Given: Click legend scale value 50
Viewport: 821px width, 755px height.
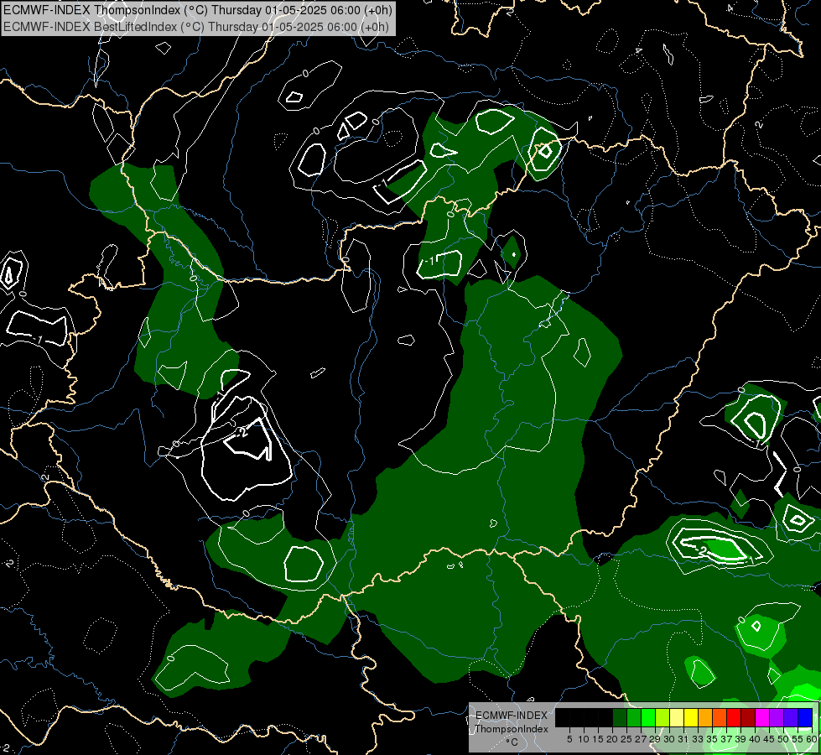Looking at the screenshot, I should [783, 739].
